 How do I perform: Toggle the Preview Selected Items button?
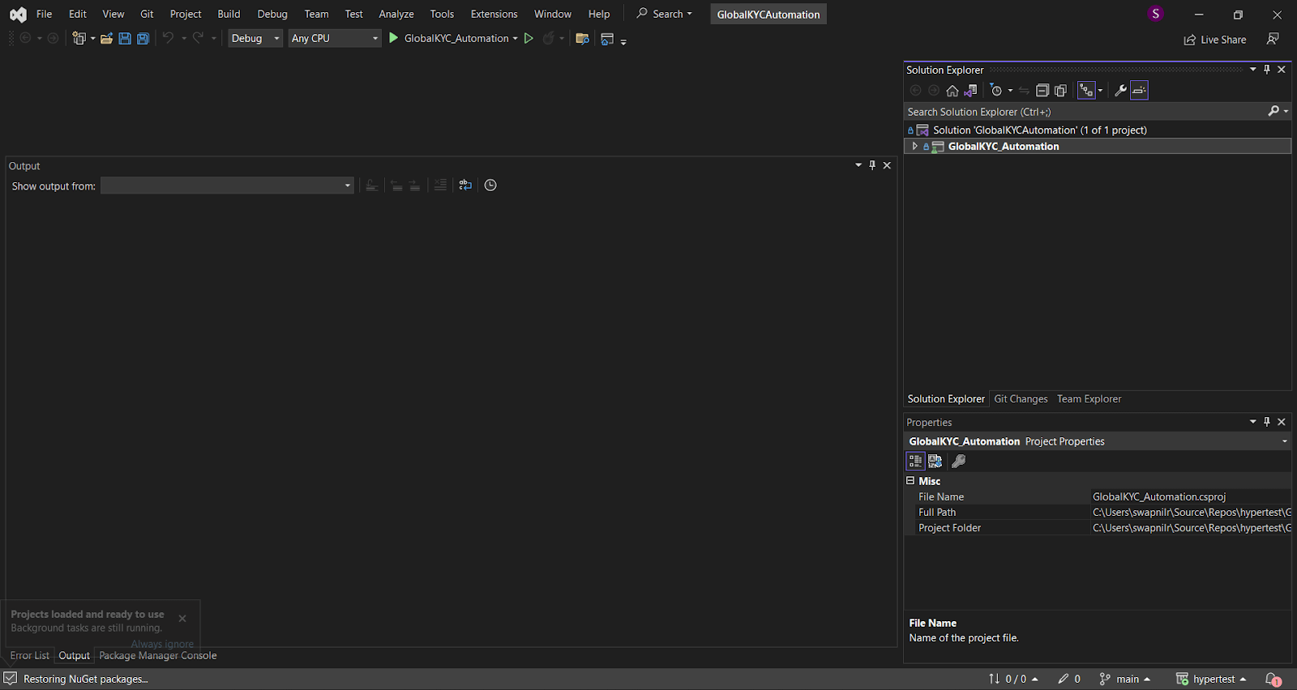point(1139,91)
